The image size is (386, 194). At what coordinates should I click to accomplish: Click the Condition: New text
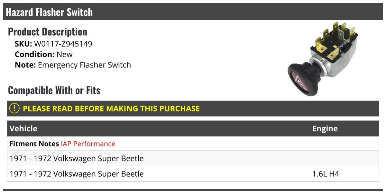pyautogui.click(x=44, y=54)
